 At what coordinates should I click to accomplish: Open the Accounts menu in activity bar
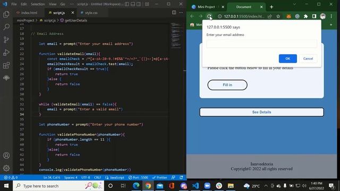6,155
